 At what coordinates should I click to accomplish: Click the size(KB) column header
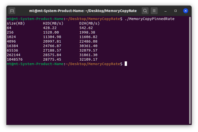[x=16, y=23]
